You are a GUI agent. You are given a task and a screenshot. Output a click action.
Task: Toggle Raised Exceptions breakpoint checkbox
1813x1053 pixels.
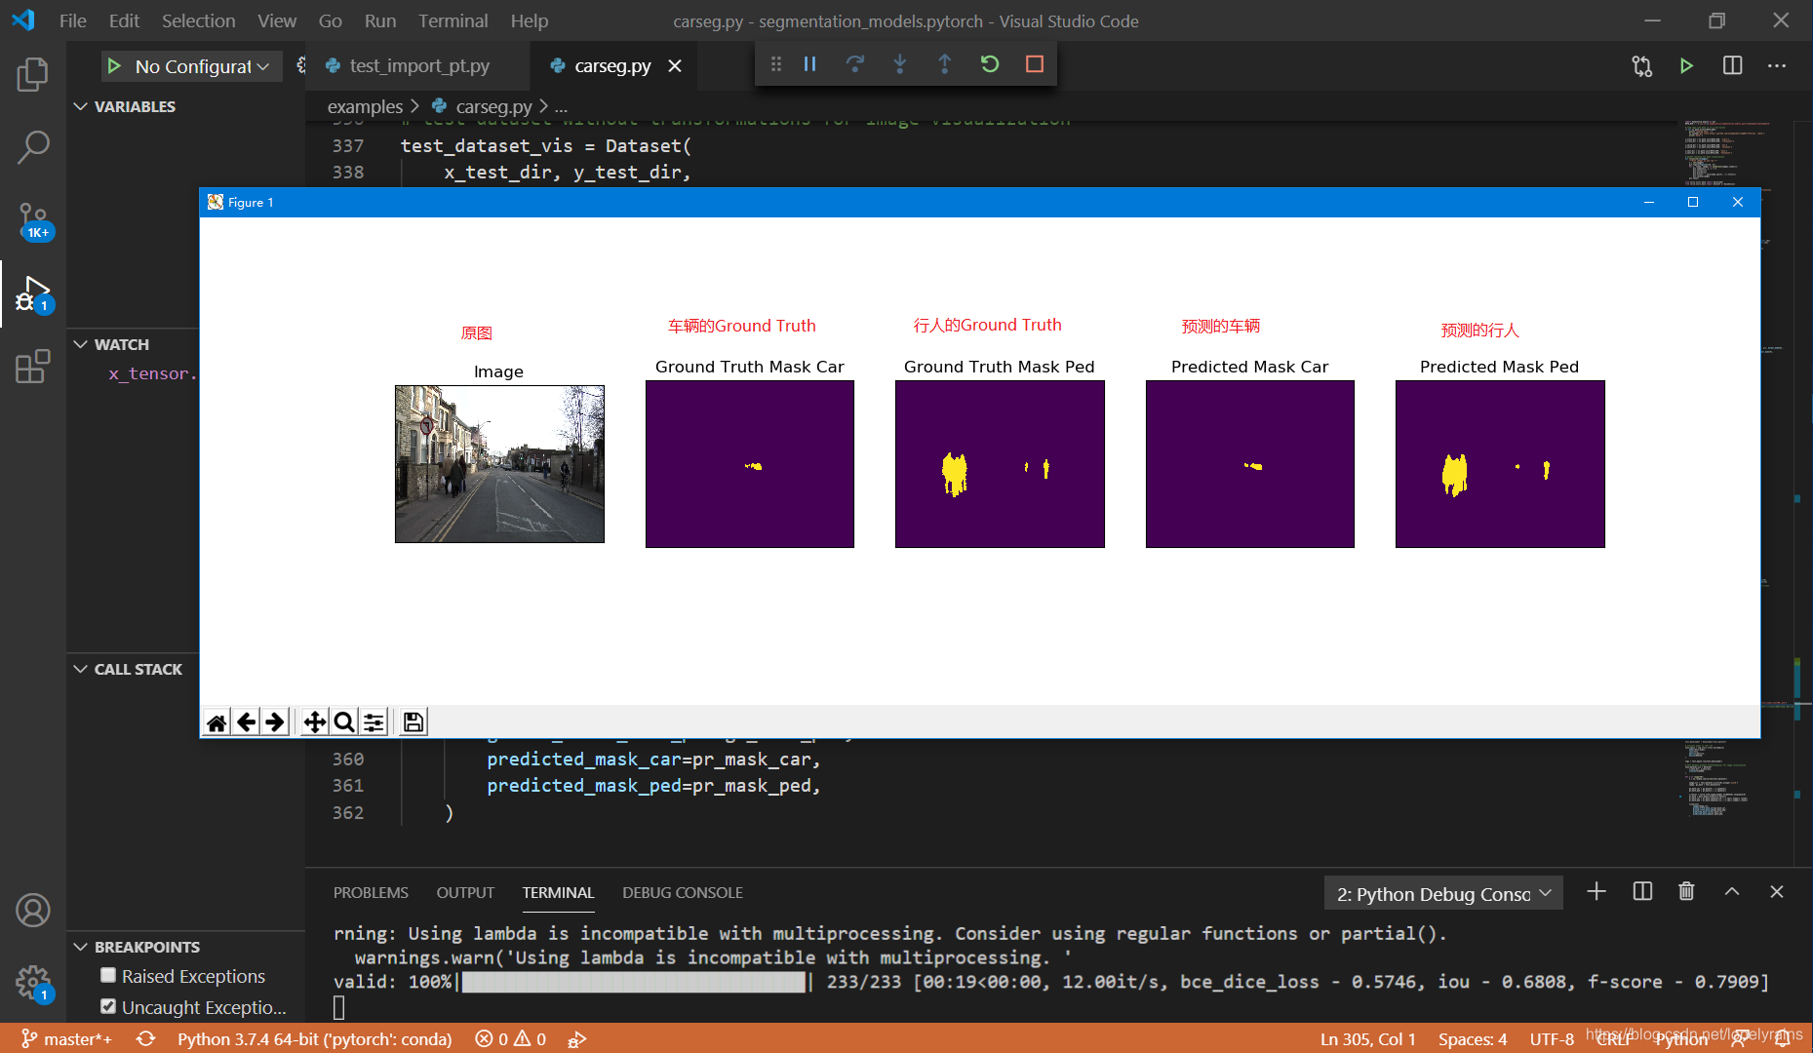(x=108, y=975)
